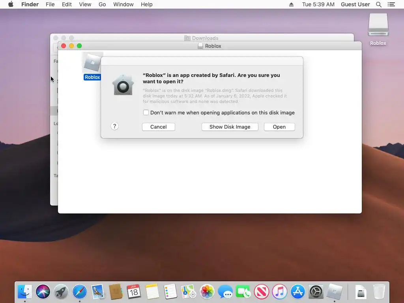
Task: Open the Trash in the Dock
Action: tap(379, 292)
